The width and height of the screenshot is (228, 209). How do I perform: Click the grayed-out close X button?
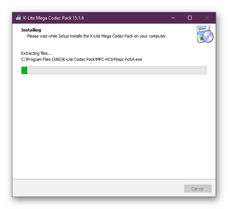click(207, 18)
